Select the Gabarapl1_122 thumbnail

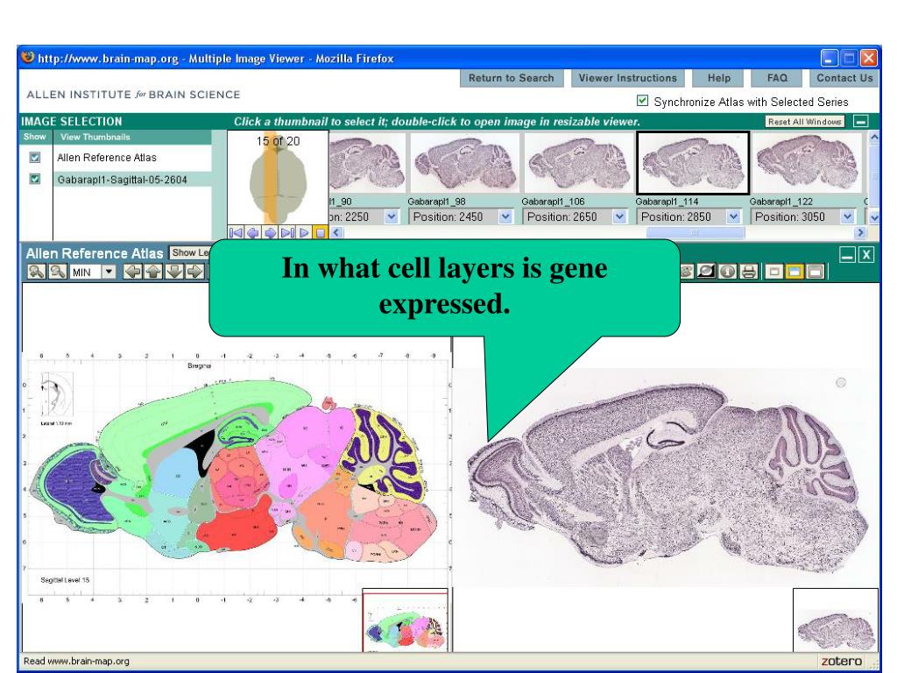[x=806, y=163]
